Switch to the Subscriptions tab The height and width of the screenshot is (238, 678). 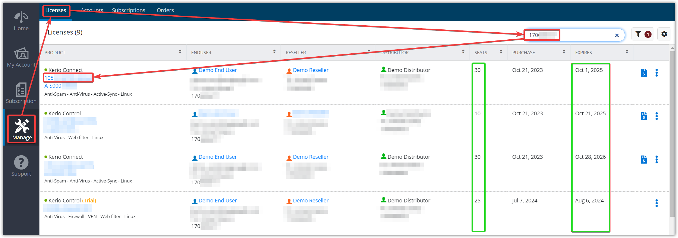129,10
